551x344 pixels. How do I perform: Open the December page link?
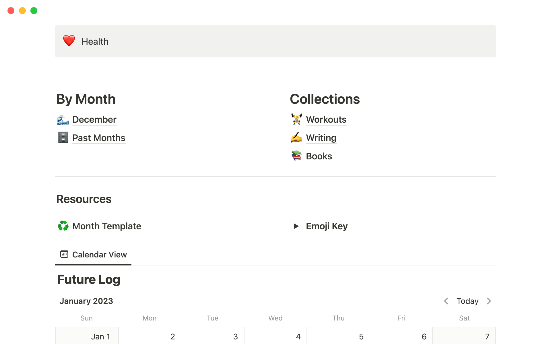(x=94, y=120)
